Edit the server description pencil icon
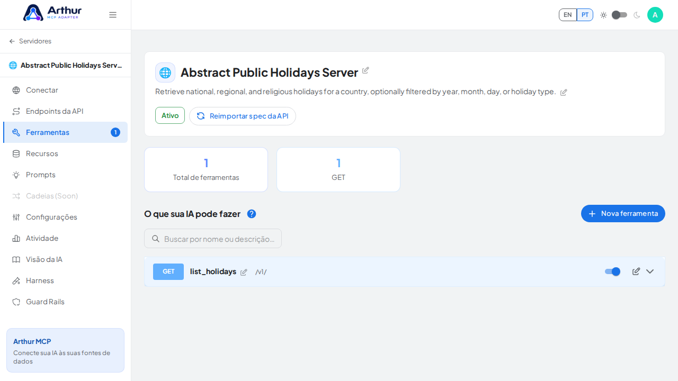Viewport: 678px width, 381px height. coord(564,92)
